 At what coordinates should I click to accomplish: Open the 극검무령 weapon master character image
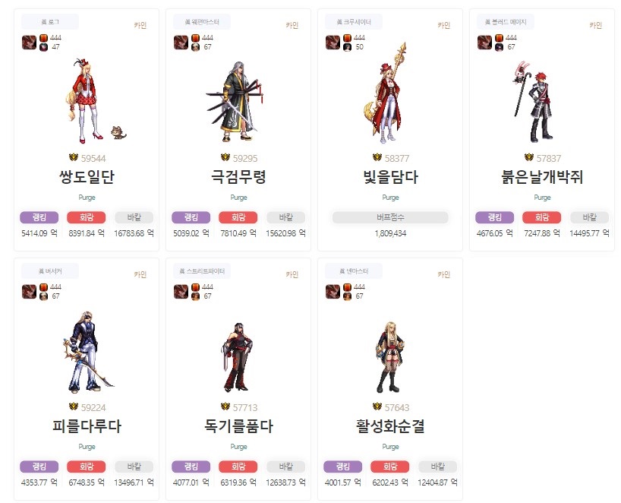(235, 102)
